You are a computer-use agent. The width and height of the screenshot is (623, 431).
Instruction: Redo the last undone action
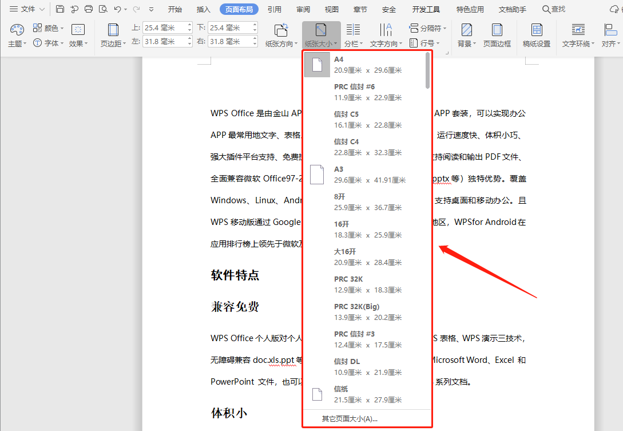point(136,9)
